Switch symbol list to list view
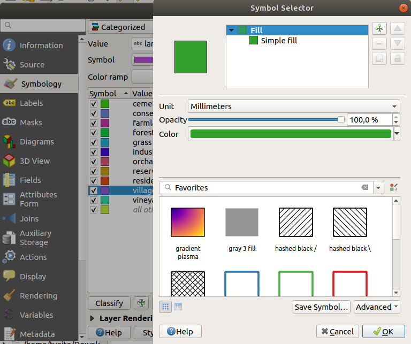The image size is (411, 344). point(178,307)
